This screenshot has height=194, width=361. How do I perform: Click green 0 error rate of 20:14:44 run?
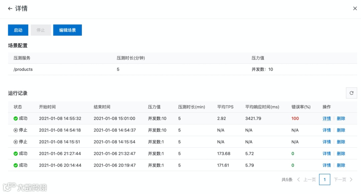point(292,165)
